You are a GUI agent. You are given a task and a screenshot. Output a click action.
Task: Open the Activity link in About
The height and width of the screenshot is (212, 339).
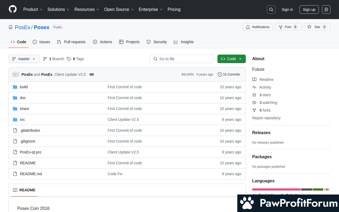pyautogui.click(x=265, y=87)
